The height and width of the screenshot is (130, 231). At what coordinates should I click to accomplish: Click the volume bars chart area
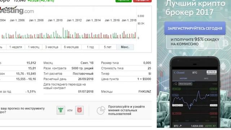69,33
